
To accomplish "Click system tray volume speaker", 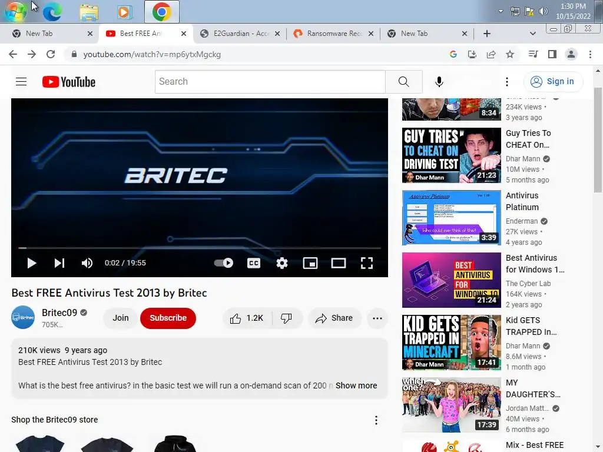I will tap(544, 11).
